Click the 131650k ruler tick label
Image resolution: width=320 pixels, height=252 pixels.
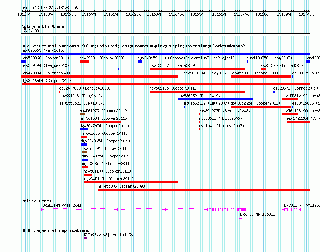pyautogui.click(x=198, y=14)
